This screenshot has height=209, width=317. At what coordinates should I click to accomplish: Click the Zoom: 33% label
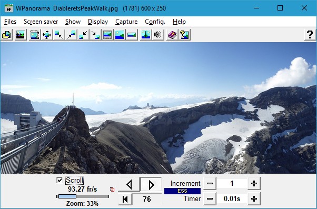pos(82,203)
